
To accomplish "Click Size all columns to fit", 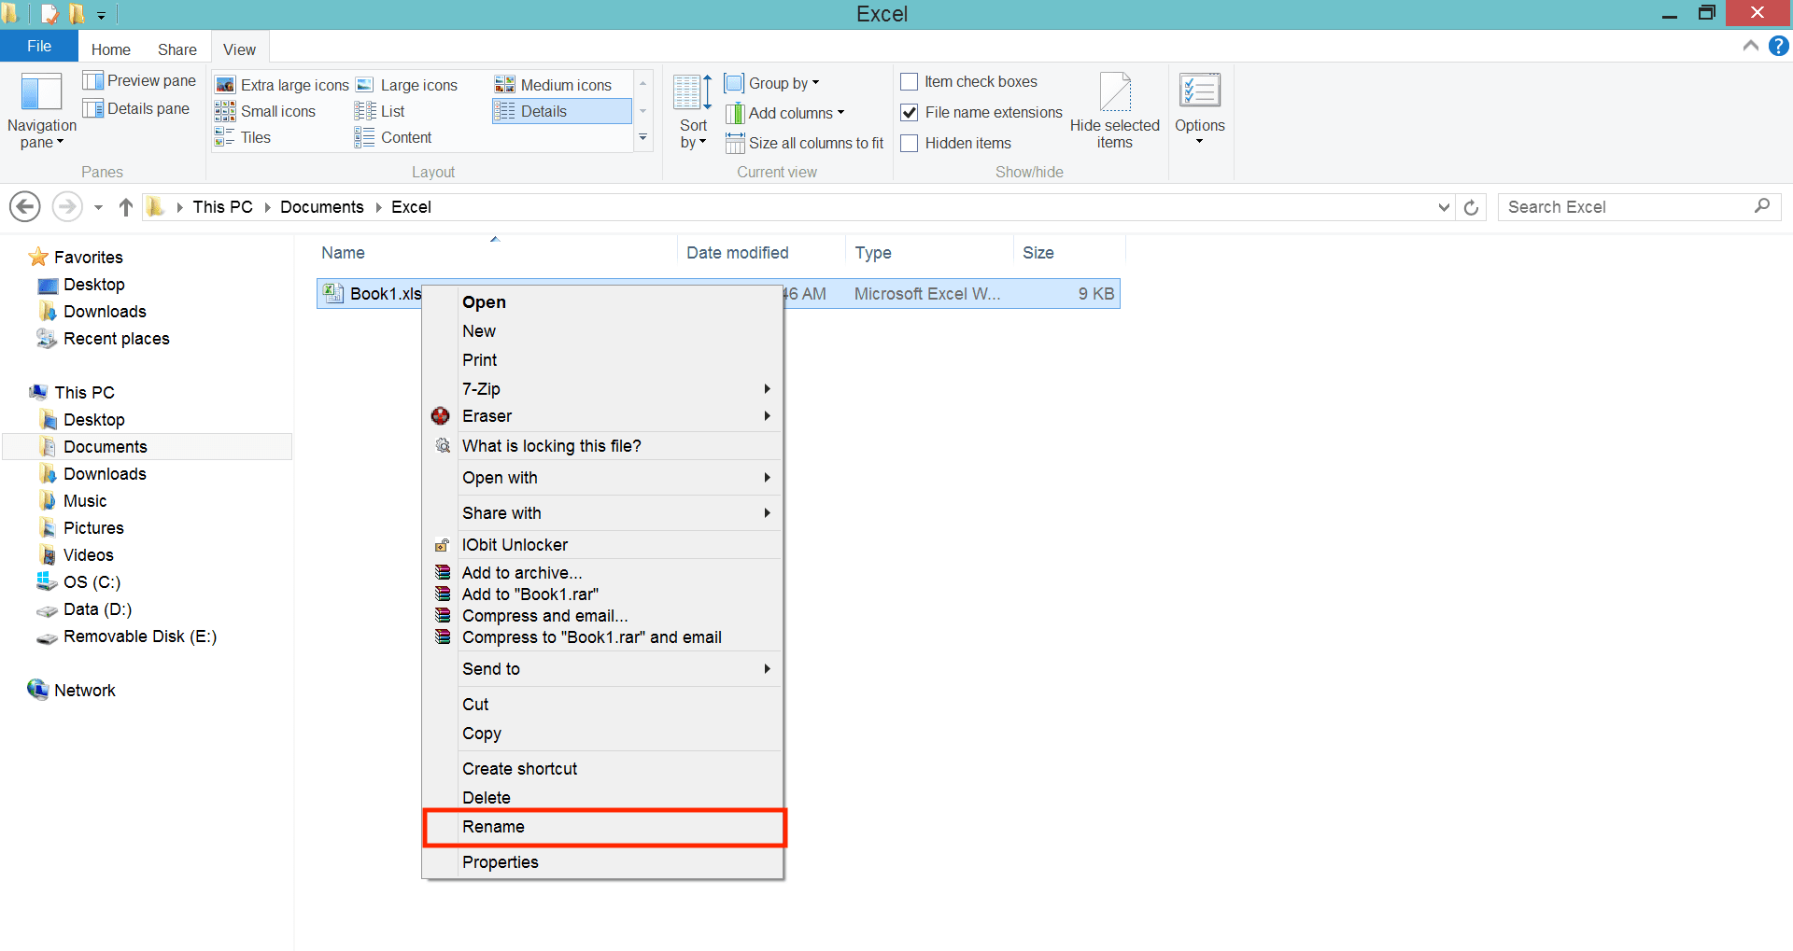I will (805, 143).
